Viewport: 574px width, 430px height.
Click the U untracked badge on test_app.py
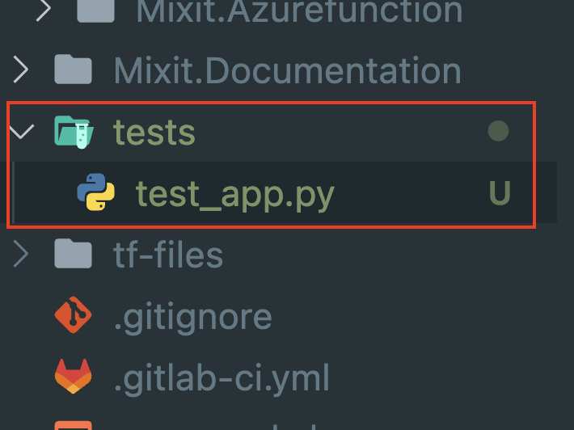[500, 193]
